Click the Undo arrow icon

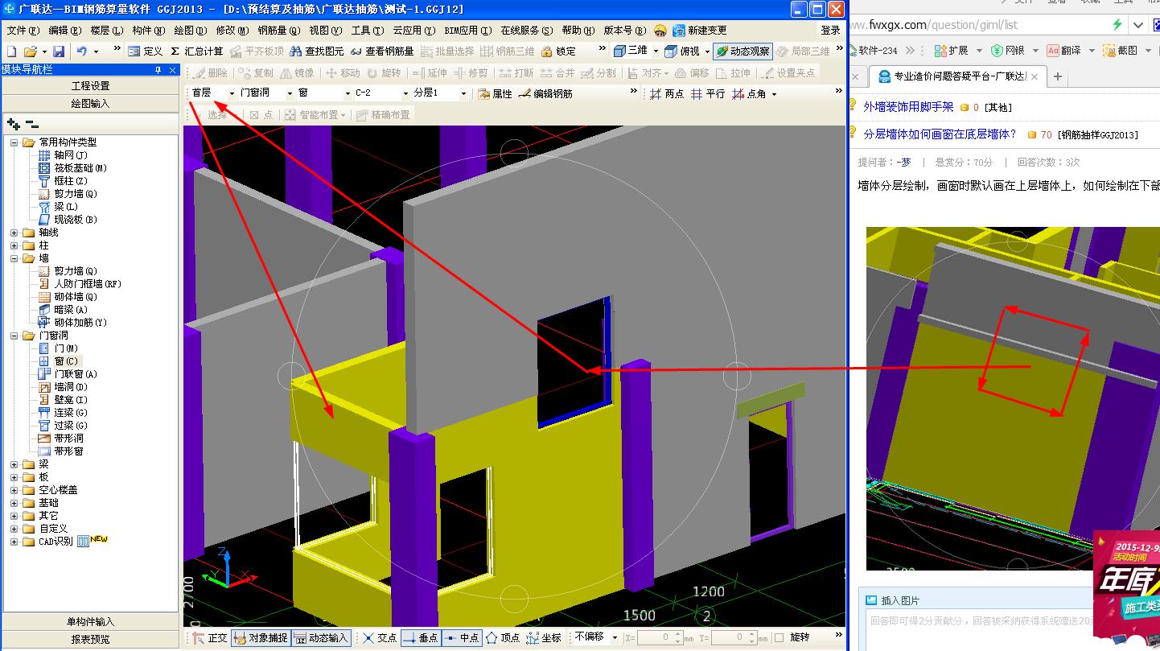pos(82,52)
